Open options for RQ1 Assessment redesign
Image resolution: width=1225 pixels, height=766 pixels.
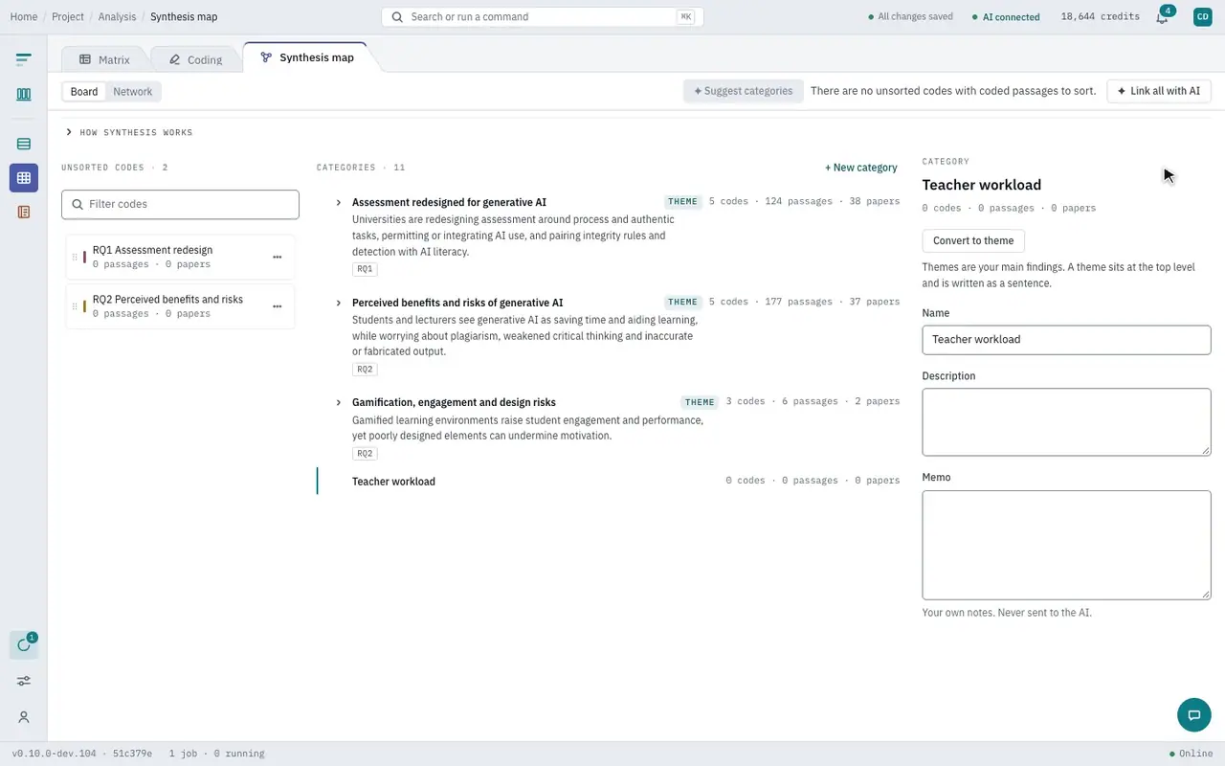278,257
